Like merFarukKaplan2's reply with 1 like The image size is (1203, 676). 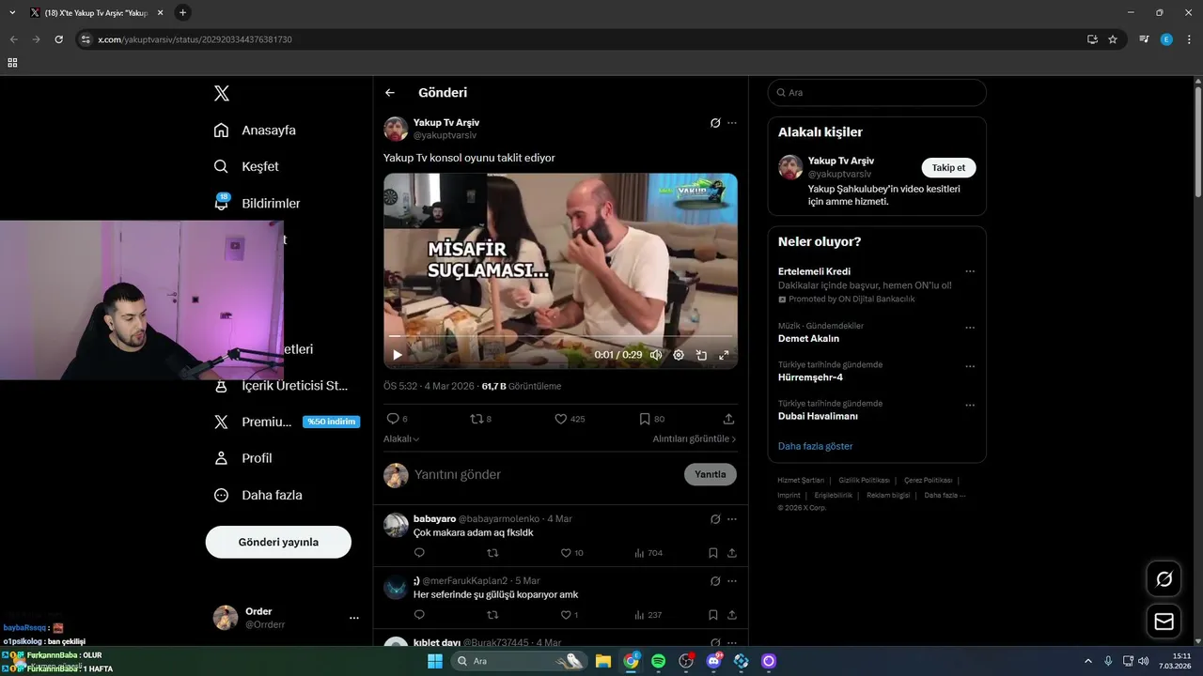coord(565,615)
